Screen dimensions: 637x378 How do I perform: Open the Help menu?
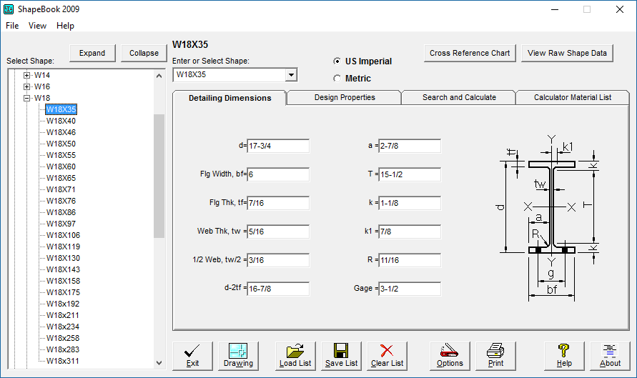pos(65,26)
